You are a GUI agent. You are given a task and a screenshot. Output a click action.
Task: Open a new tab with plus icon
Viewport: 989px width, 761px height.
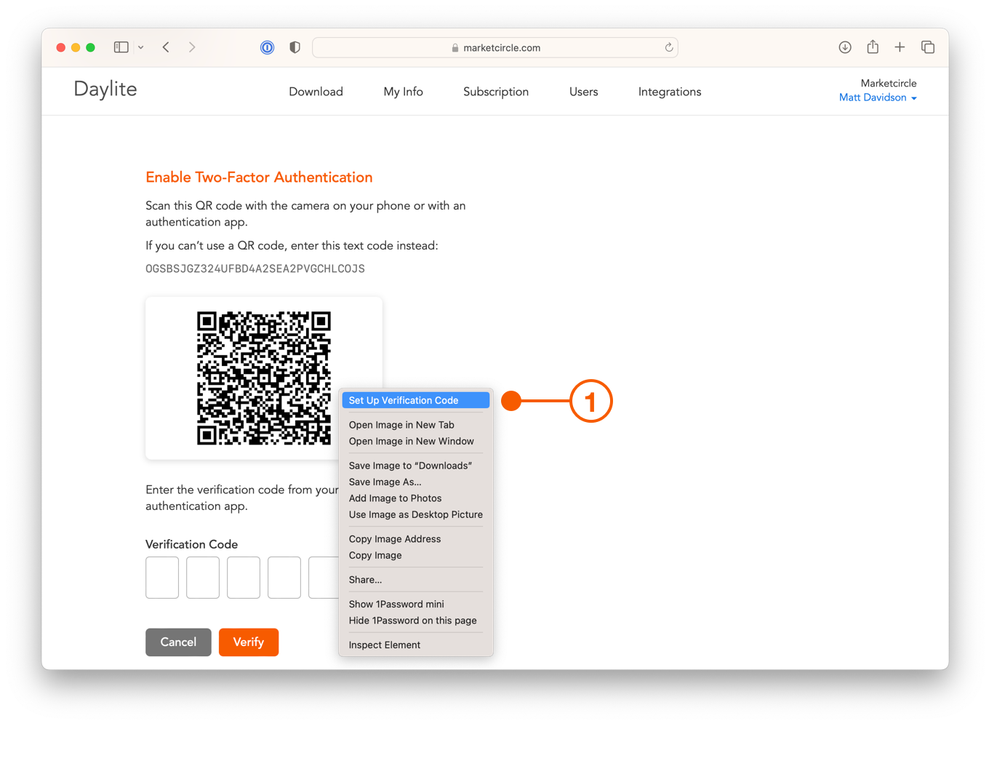[900, 47]
